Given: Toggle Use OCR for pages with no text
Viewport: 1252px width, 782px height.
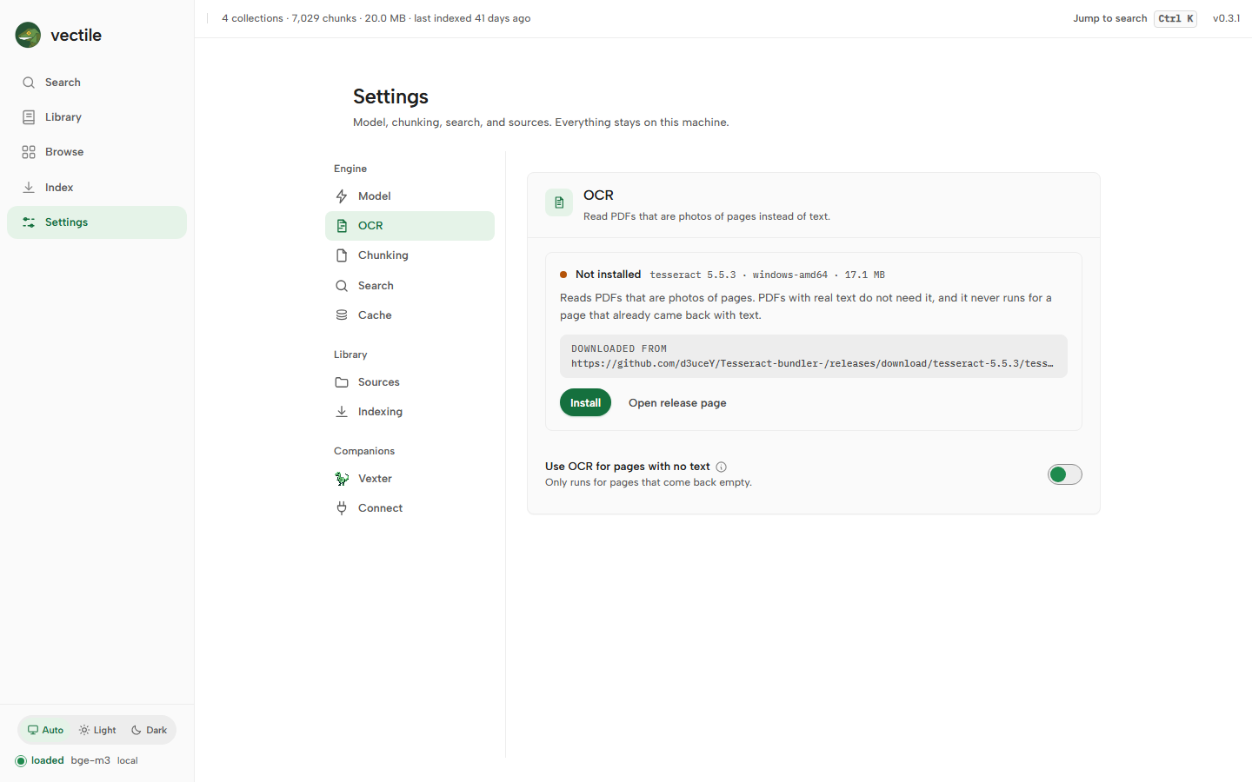Looking at the screenshot, I should 1064,474.
